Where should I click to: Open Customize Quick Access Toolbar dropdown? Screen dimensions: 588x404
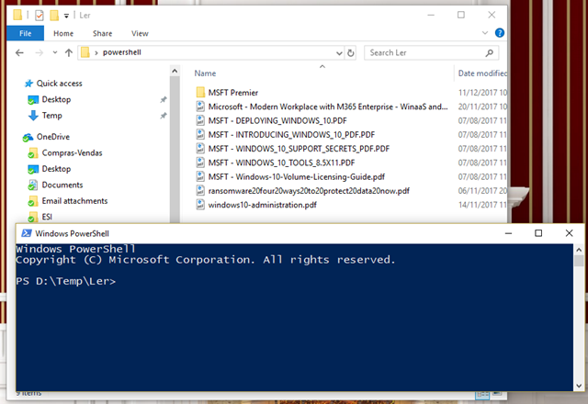66,16
